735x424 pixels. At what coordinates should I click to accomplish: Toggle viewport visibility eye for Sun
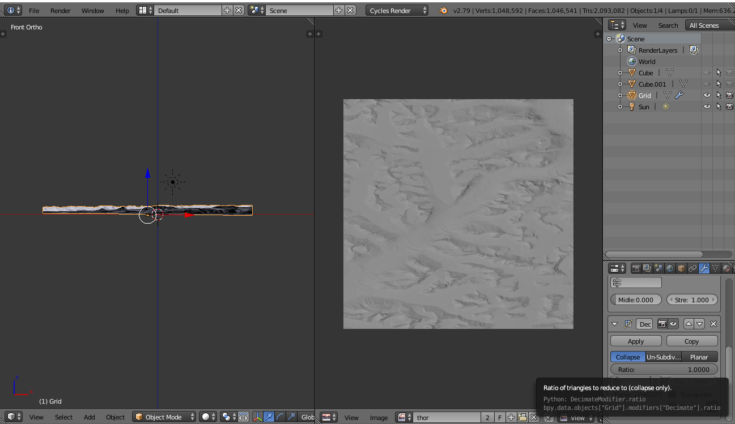point(707,106)
